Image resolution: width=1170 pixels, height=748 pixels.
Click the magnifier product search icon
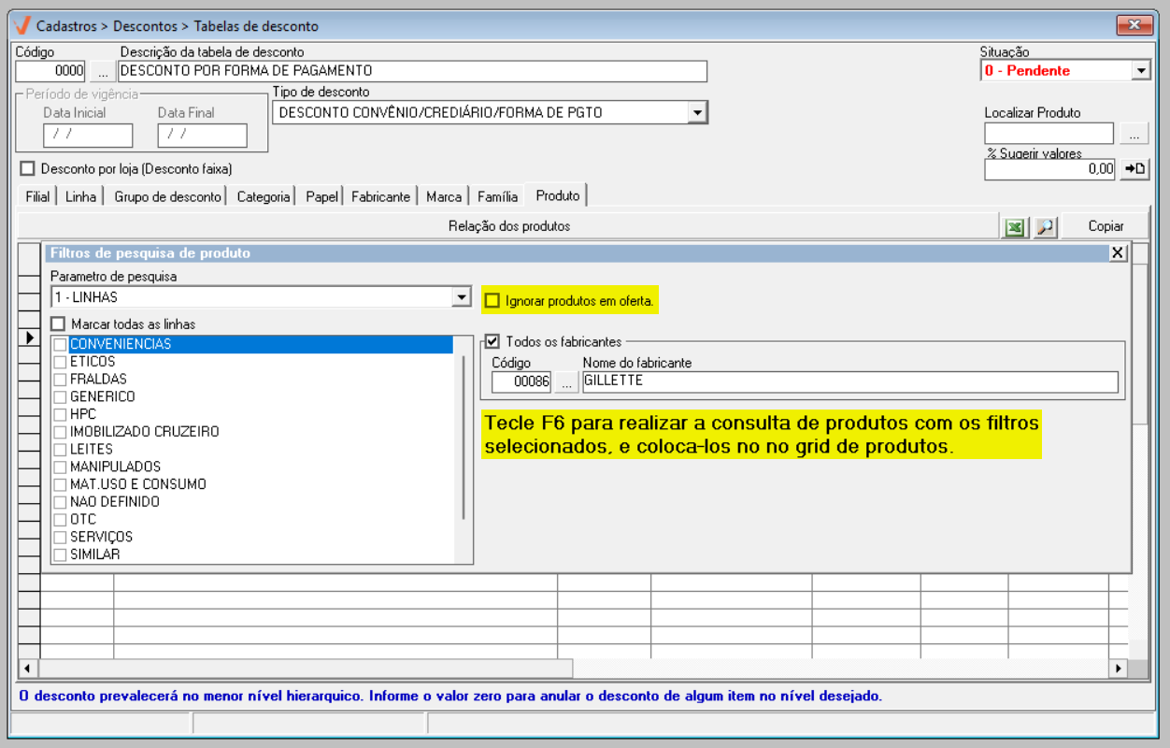tap(1045, 227)
